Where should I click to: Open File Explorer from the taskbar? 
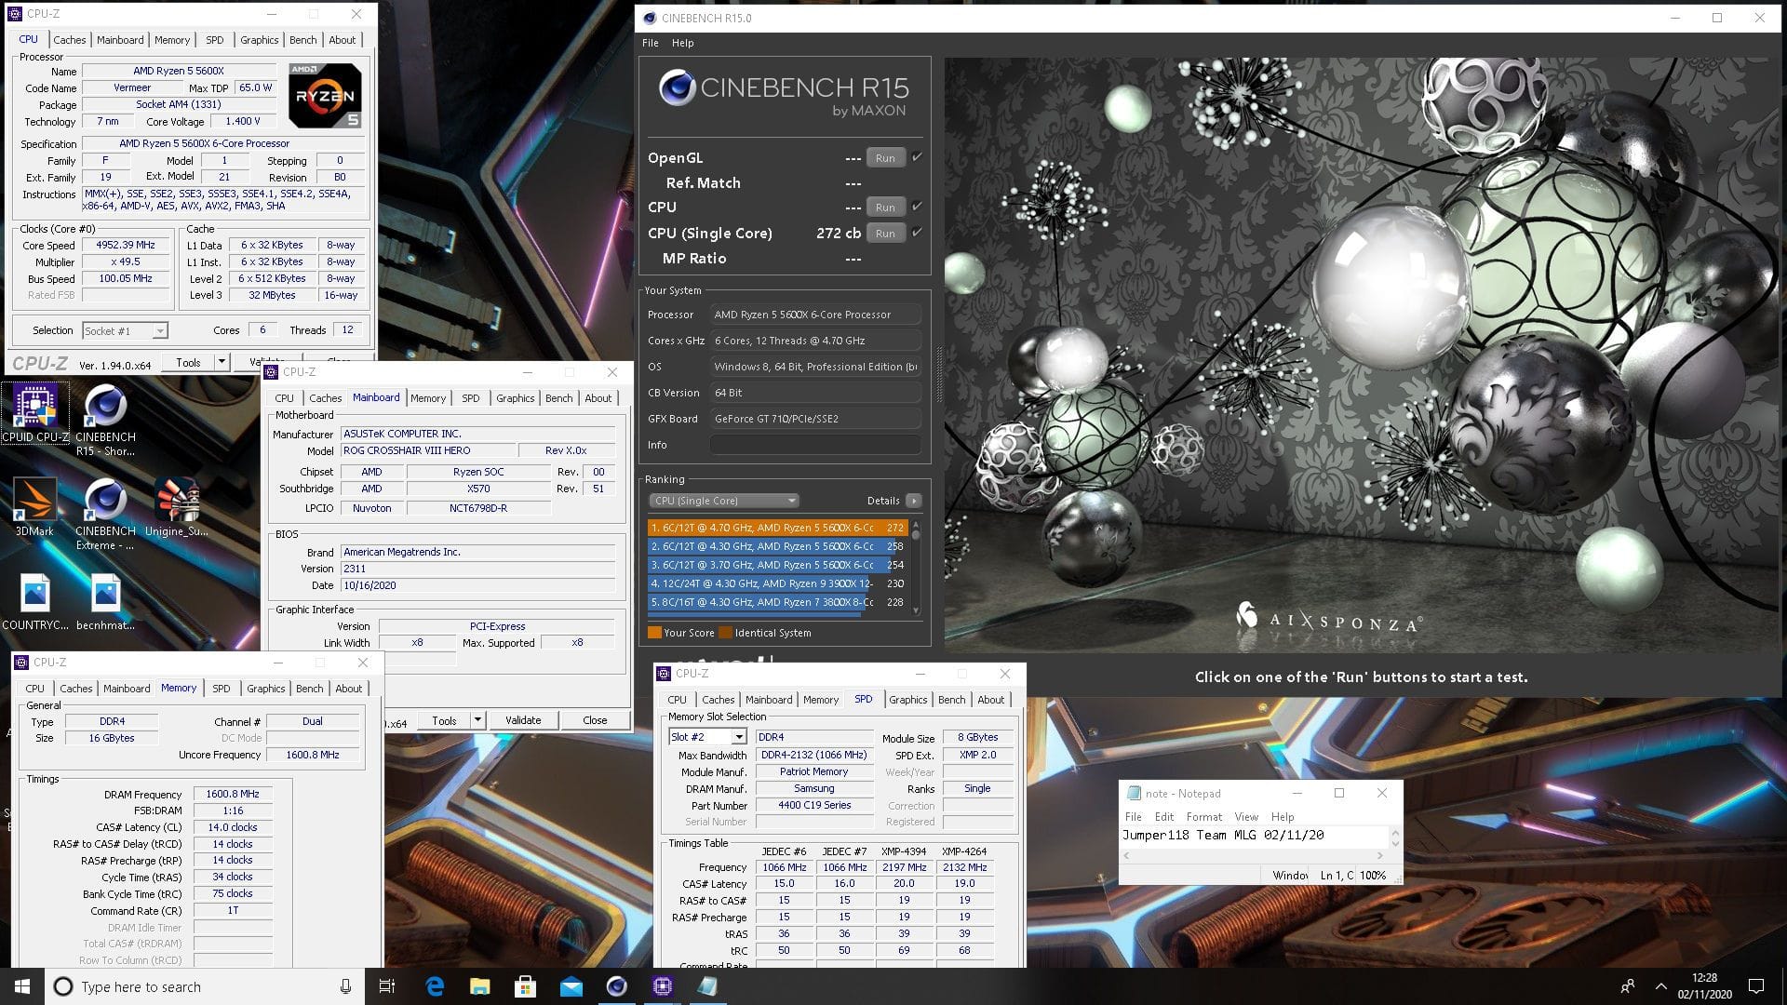(479, 986)
